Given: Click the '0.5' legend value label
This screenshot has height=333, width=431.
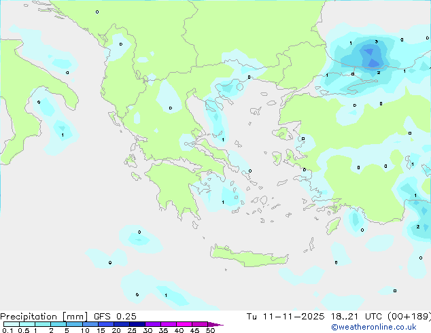Looking at the screenshot, I should pyautogui.click(x=24, y=330).
